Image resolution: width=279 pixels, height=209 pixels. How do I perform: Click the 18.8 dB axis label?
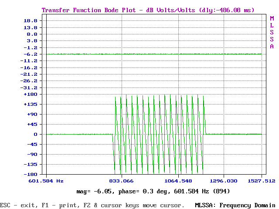click(31, 21)
